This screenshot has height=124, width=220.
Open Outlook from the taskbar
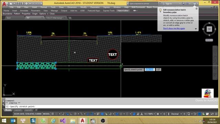(13, 121)
